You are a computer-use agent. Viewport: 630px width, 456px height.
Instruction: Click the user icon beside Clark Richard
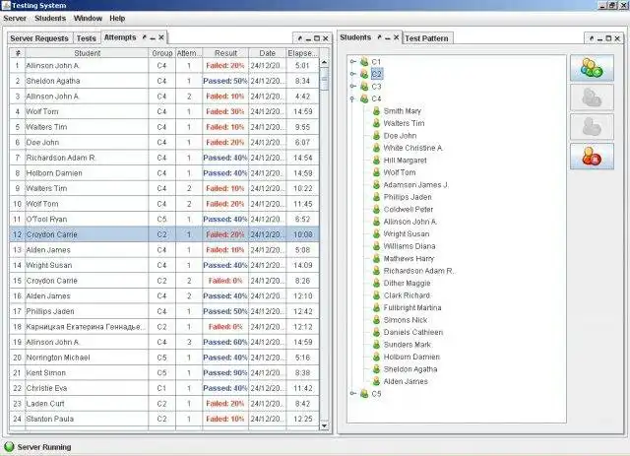(x=376, y=295)
